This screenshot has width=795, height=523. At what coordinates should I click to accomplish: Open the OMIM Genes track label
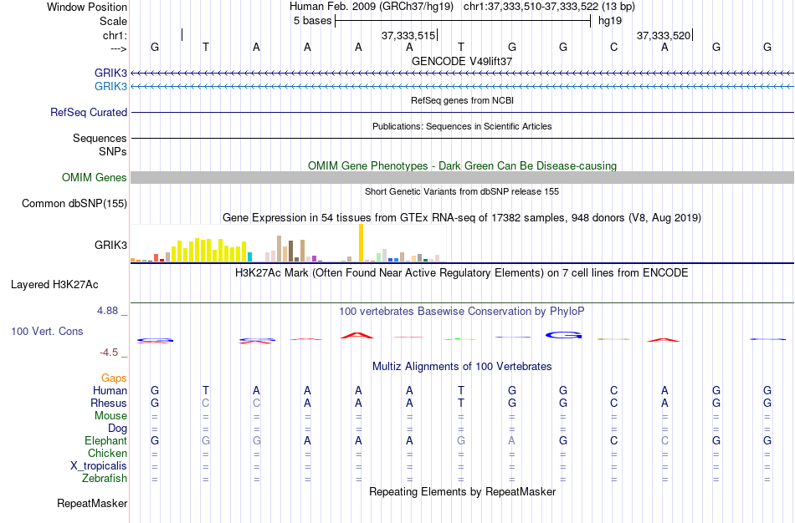click(x=95, y=177)
